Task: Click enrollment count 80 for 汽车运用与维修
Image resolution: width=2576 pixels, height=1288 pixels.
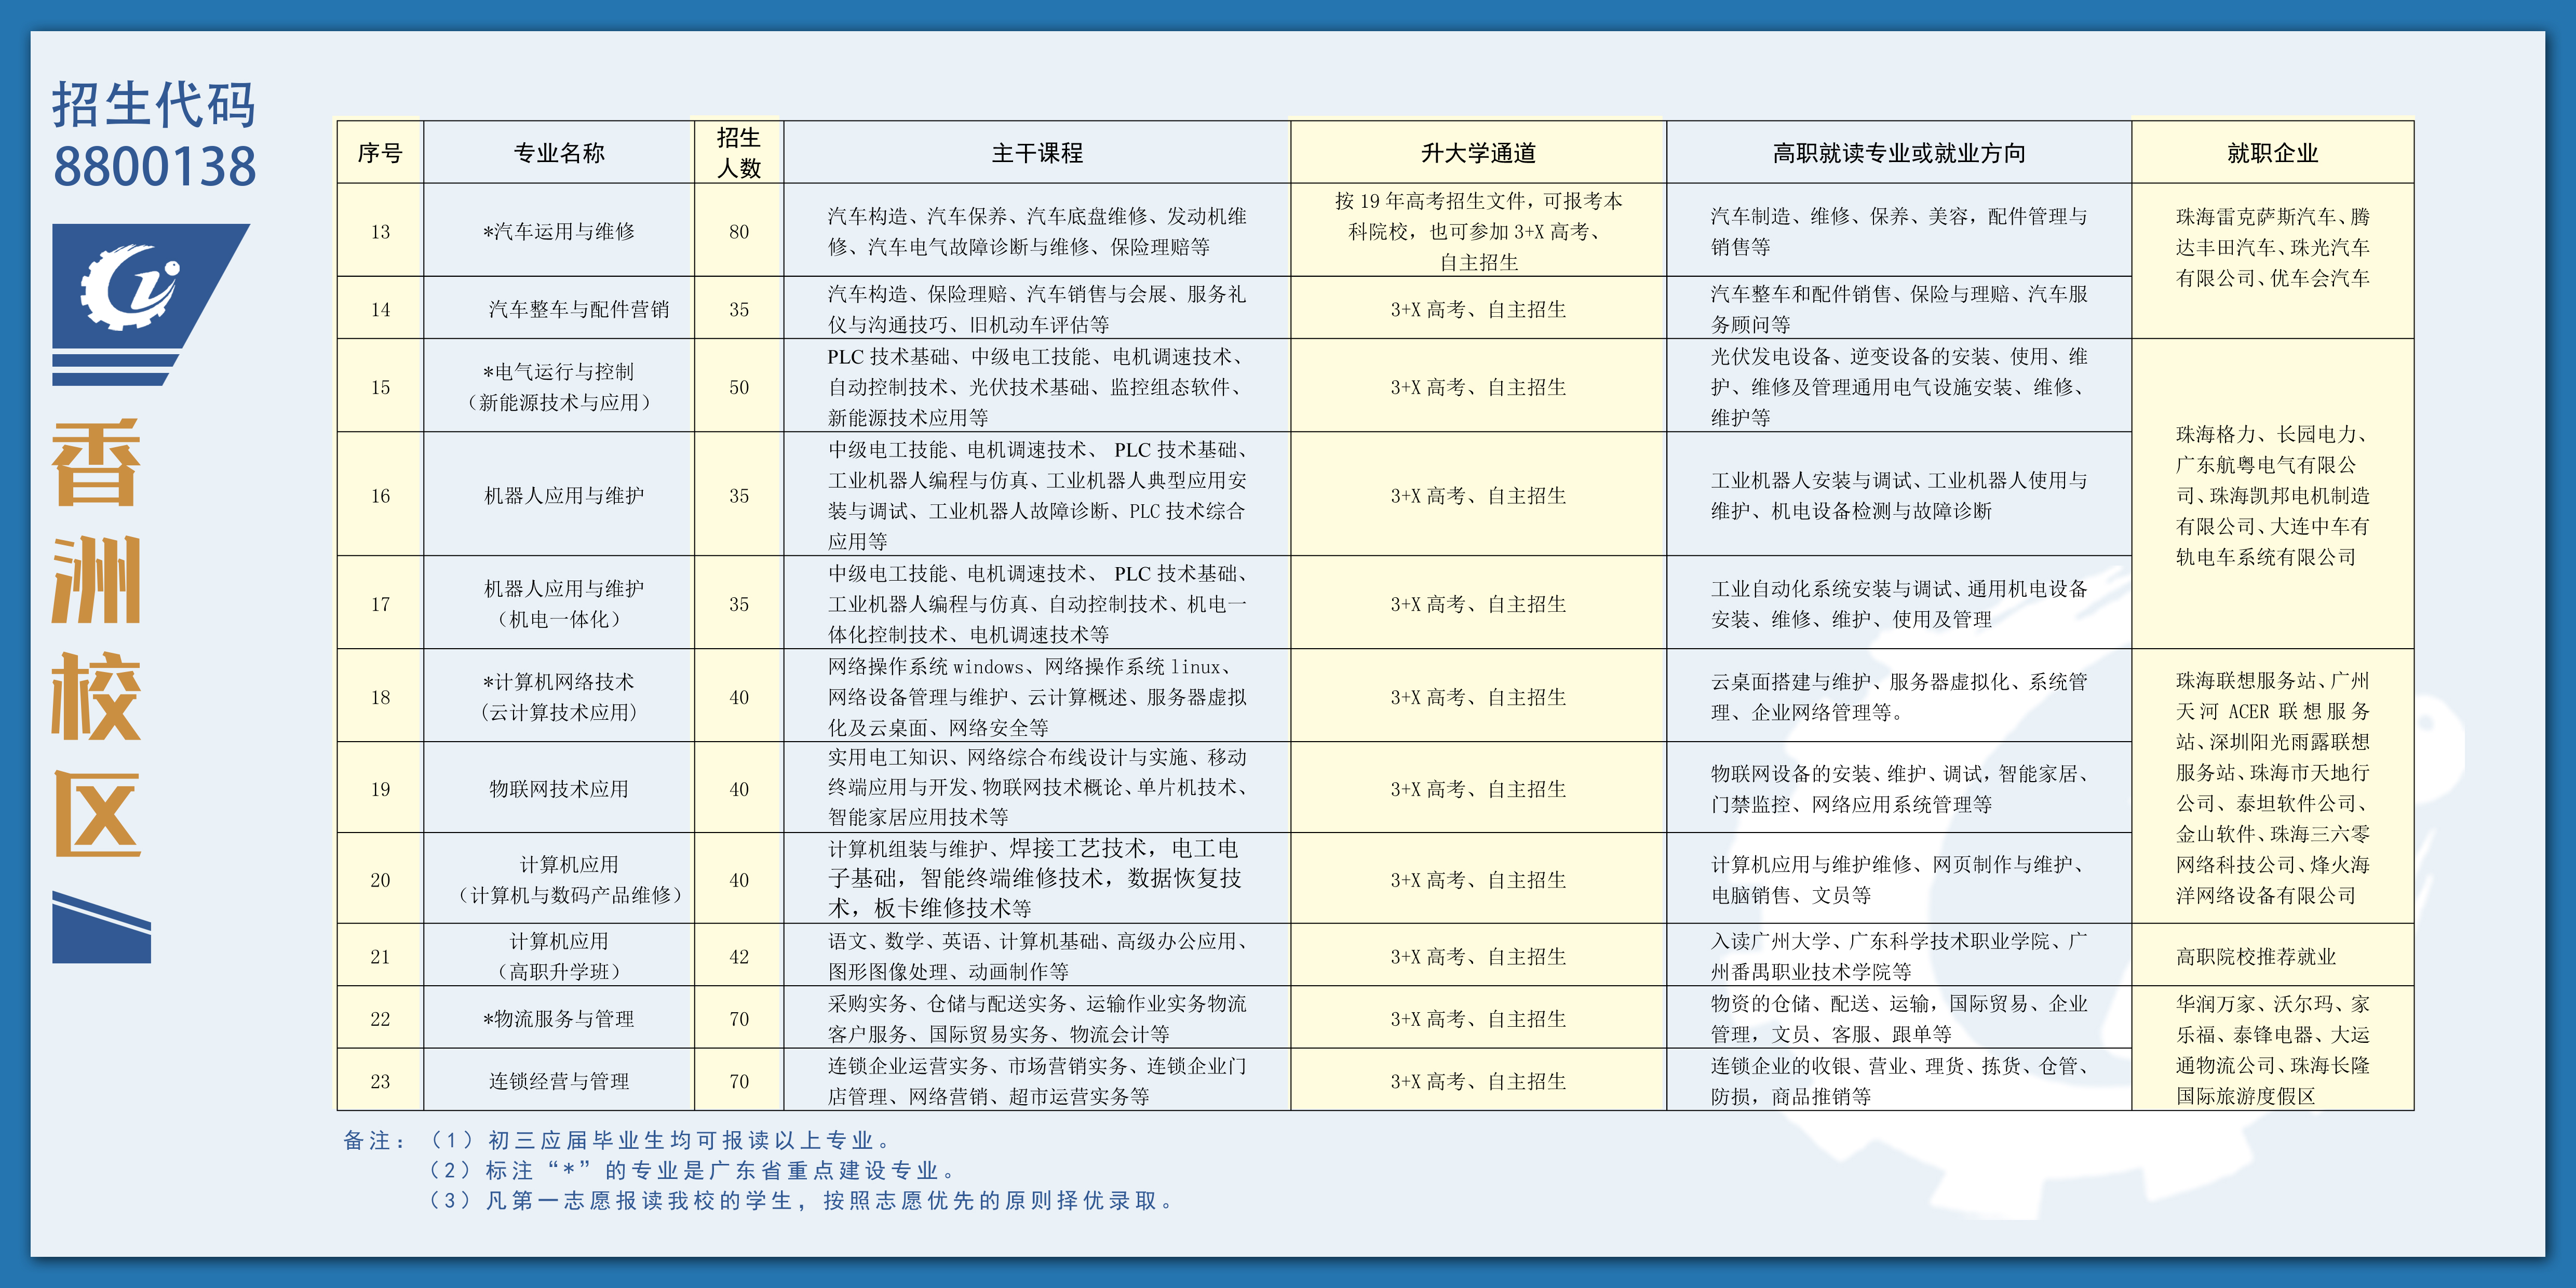Action: [739, 231]
